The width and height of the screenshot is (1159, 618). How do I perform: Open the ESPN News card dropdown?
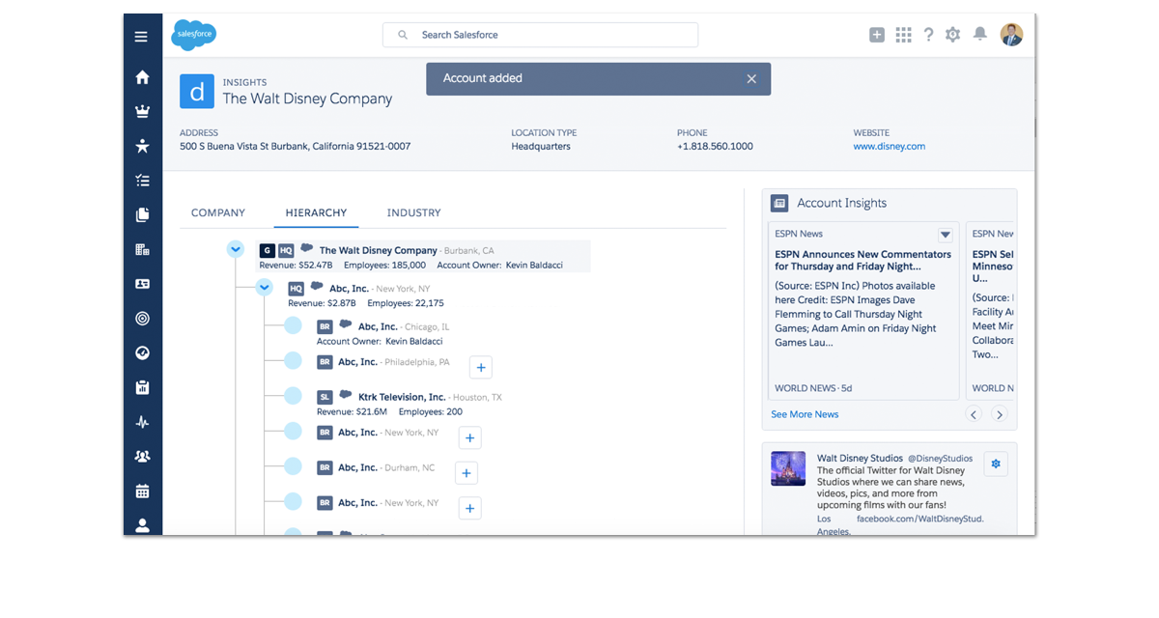pyautogui.click(x=945, y=235)
